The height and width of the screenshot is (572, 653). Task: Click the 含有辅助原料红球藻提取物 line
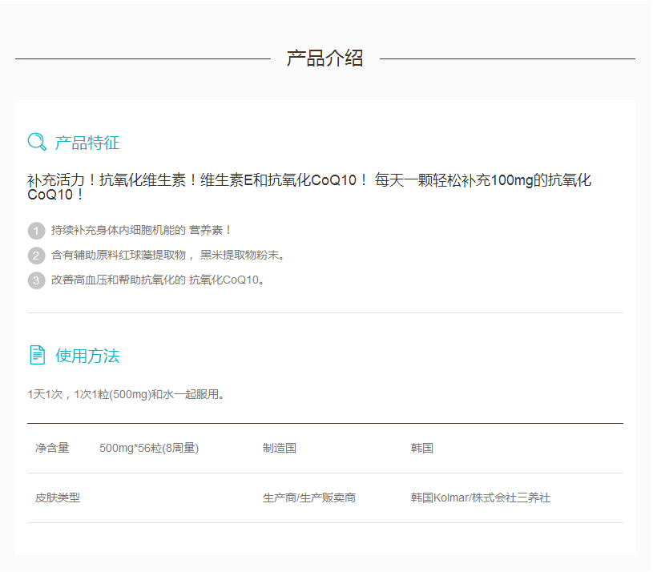pos(167,256)
